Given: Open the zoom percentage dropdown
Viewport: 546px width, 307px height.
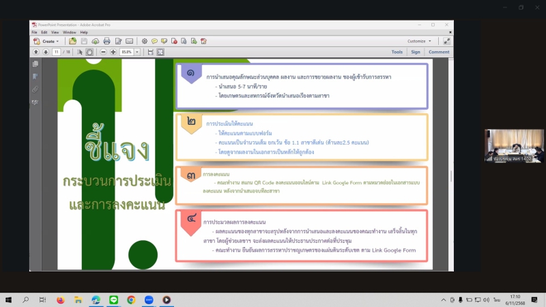Looking at the screenshot, I should [137, 52].
